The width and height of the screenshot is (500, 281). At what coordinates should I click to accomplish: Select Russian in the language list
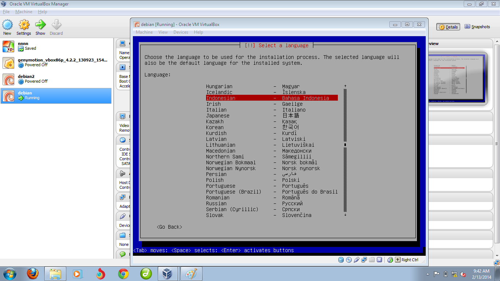click(x=272, y=203)
